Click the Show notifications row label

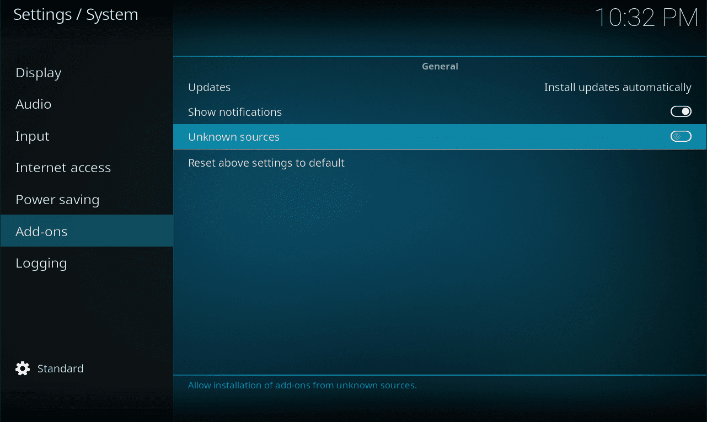[x=235, y=112]
